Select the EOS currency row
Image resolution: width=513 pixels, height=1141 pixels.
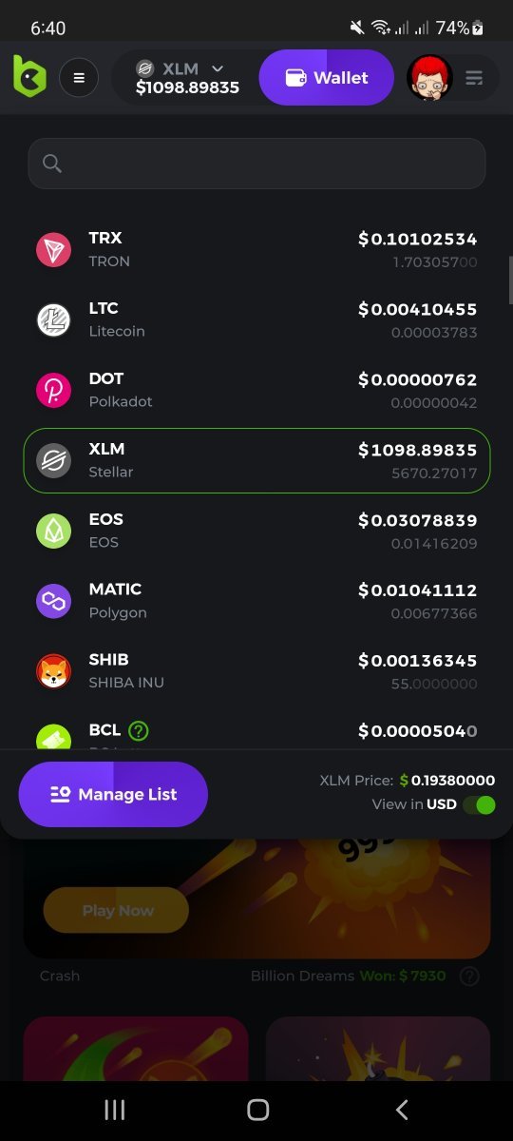(x=256, y=531)
